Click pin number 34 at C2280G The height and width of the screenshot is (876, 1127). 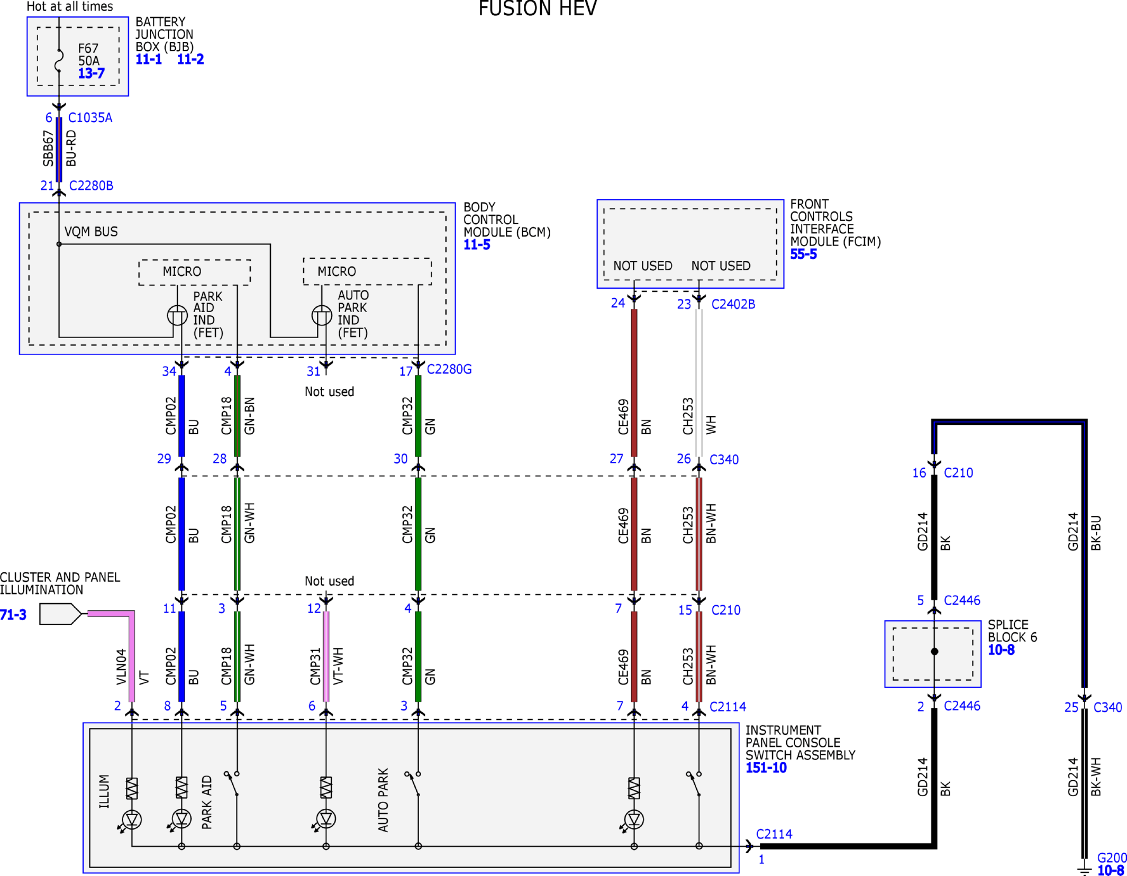(169, 371)
